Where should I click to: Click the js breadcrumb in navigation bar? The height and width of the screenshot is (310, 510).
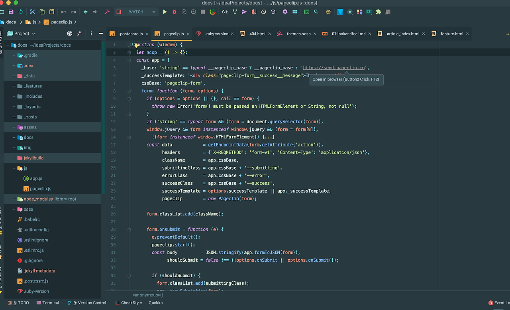31,22
